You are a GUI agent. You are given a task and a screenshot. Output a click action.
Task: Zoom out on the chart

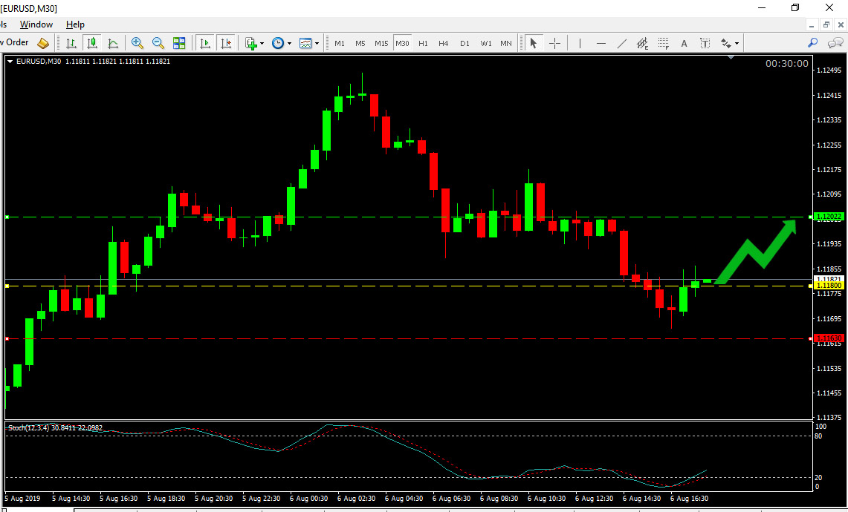[158, 43]
